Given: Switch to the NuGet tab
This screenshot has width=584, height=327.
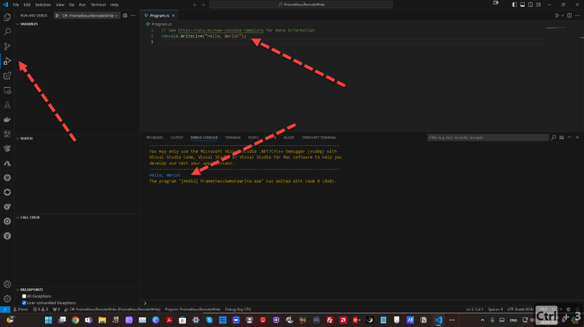Looking at the screenshot, I should [289, 138].
